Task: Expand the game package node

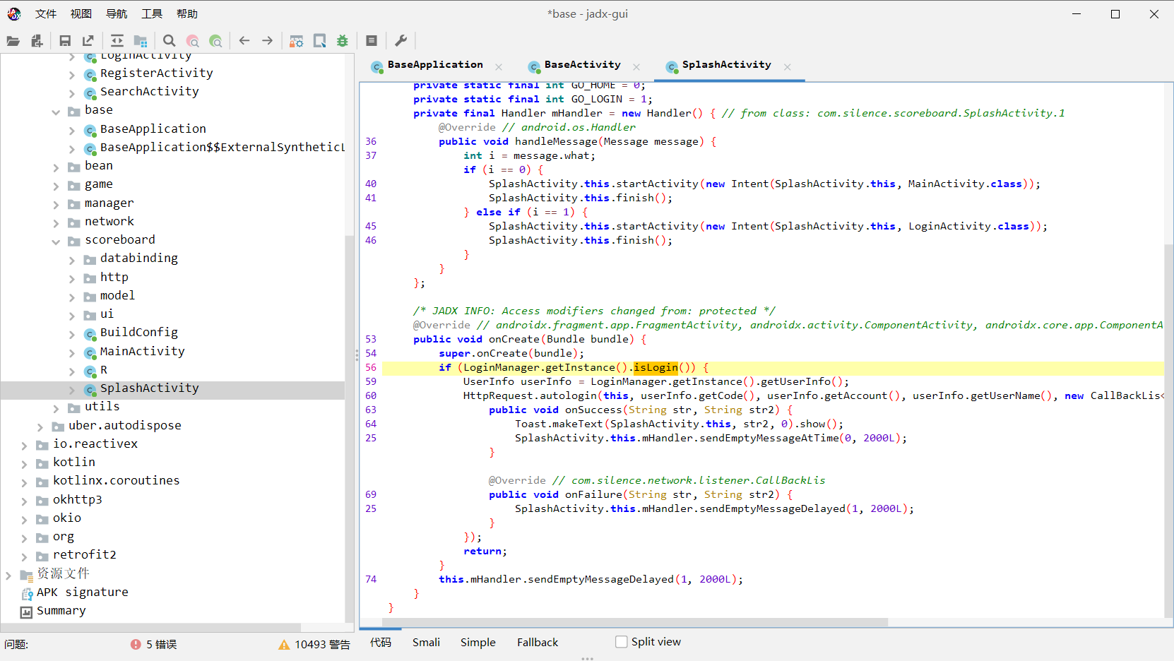Action: click(56, 186)
